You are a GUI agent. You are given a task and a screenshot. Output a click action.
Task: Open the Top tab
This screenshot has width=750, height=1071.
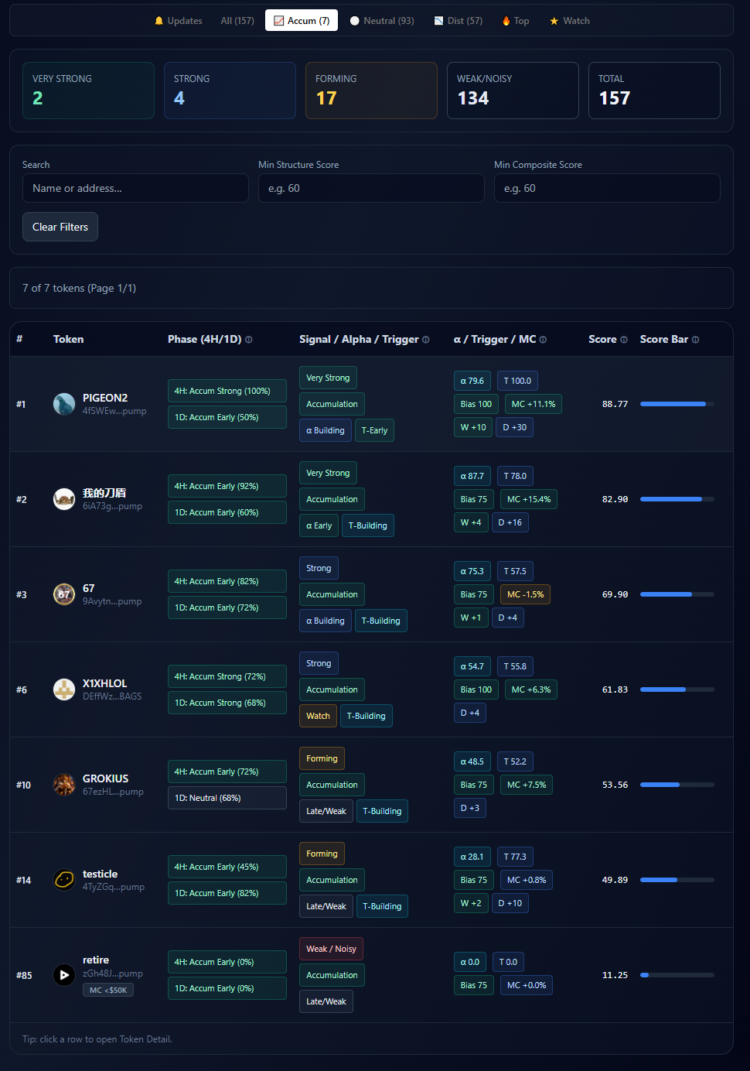click(516, 21)
